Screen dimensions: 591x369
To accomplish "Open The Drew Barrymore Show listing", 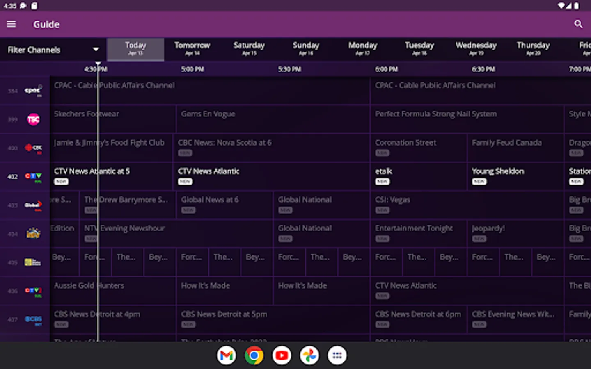I will tap(128, 205).
